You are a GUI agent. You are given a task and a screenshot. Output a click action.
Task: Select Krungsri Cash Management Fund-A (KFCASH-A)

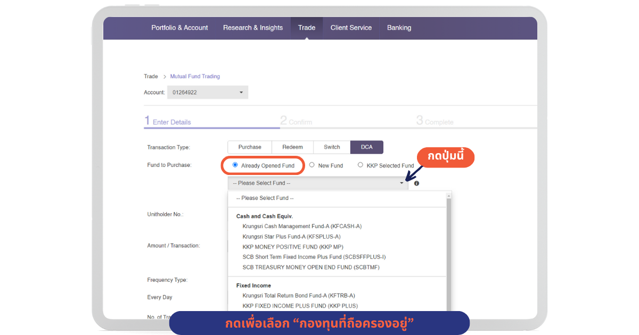(302, 227)
